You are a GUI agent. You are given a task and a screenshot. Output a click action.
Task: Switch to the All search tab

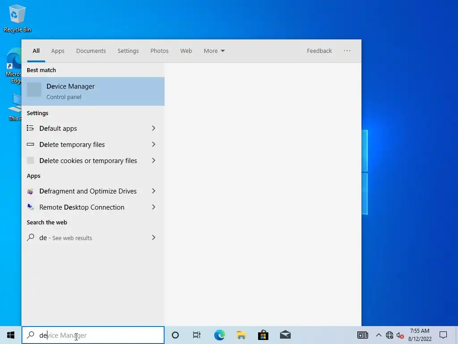(x=36, y=51)
